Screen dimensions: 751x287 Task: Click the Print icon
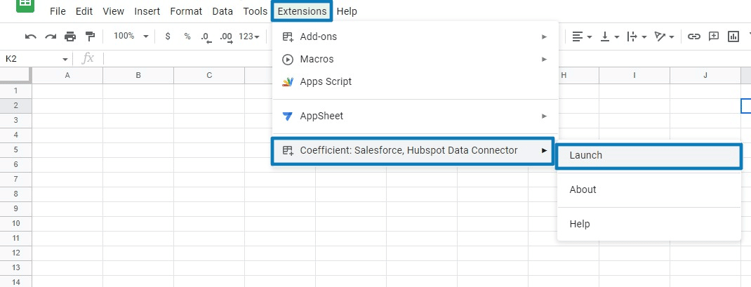[x=70, y=36]
